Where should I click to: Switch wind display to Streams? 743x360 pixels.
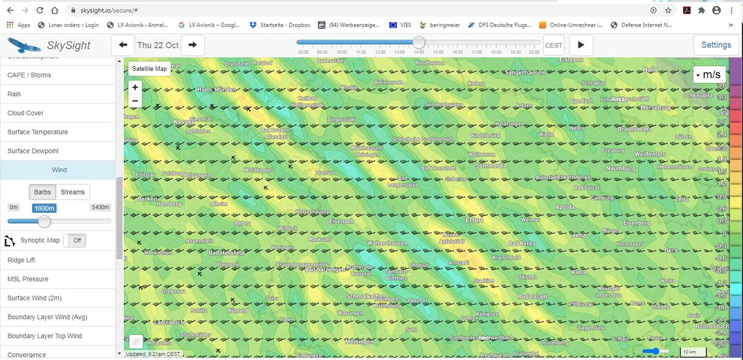[x=73, y=192]
